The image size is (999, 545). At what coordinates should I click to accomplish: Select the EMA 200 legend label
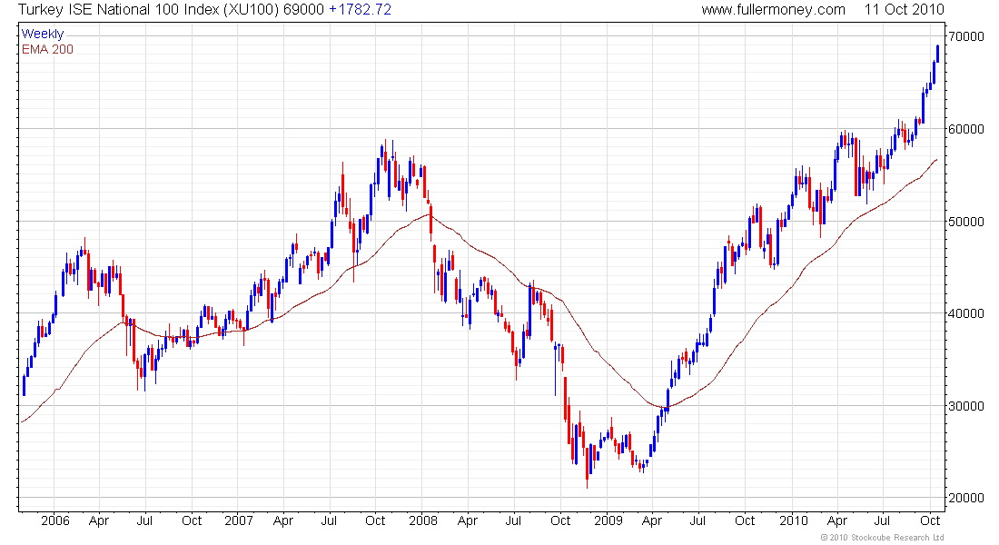point(47,50)
